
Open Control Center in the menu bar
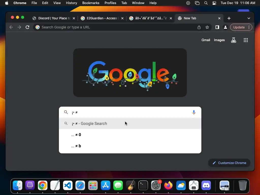214,3
